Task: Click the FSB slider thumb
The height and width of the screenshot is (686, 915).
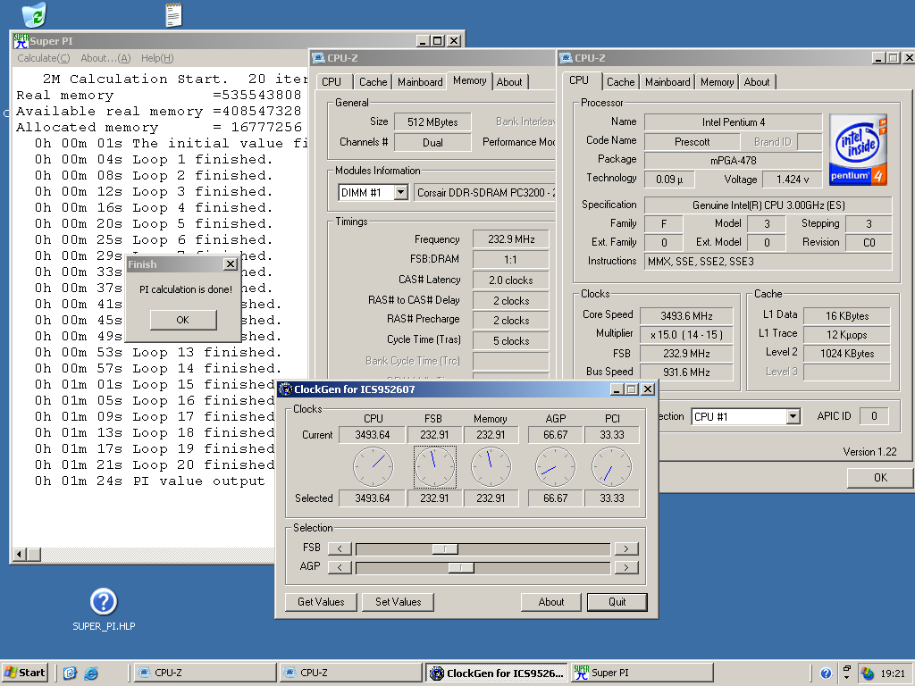Action: (444, 548)
